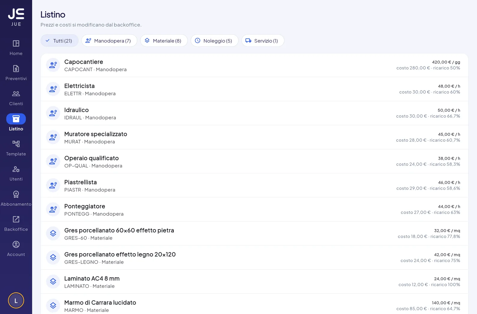477x314 pixels.
Task: Open the user avatar labeled L
Action: point(16,300)
